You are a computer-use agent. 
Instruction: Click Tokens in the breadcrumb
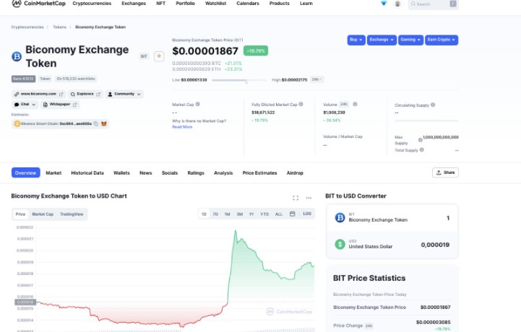point(60,27)
